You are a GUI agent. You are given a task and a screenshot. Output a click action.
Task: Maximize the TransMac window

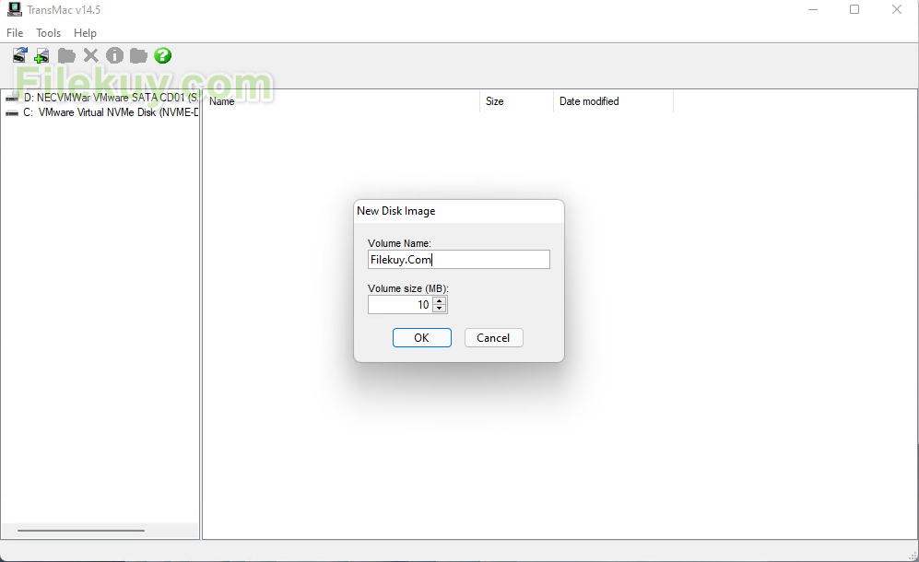[x=854, y=9]
